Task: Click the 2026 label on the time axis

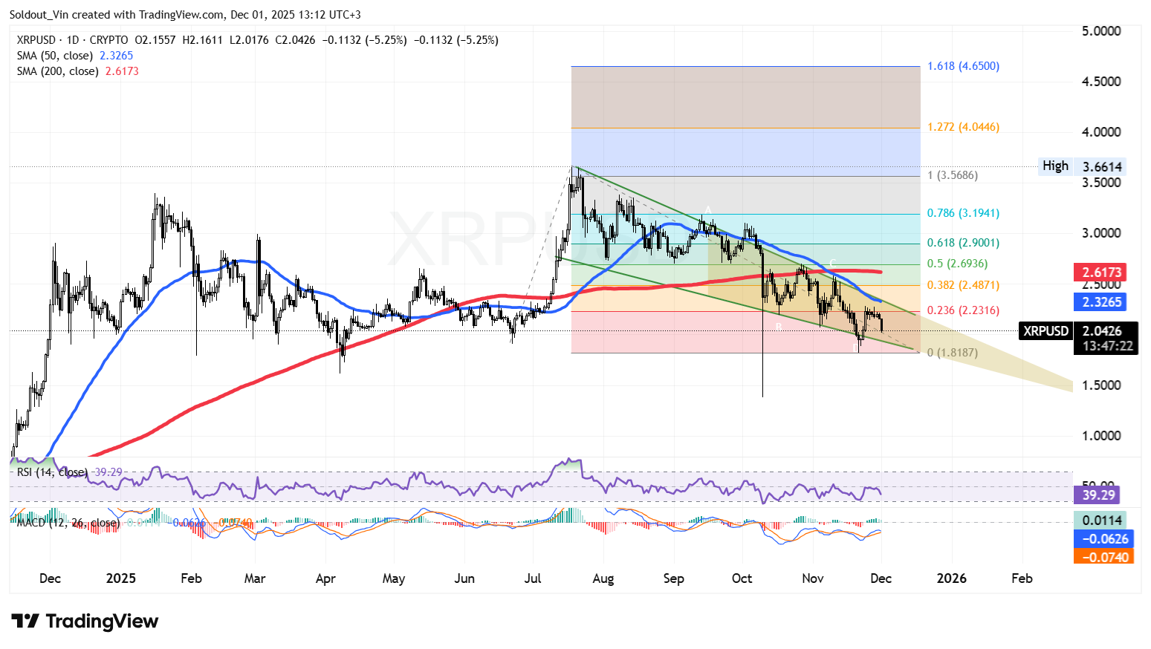Action: 951,578
